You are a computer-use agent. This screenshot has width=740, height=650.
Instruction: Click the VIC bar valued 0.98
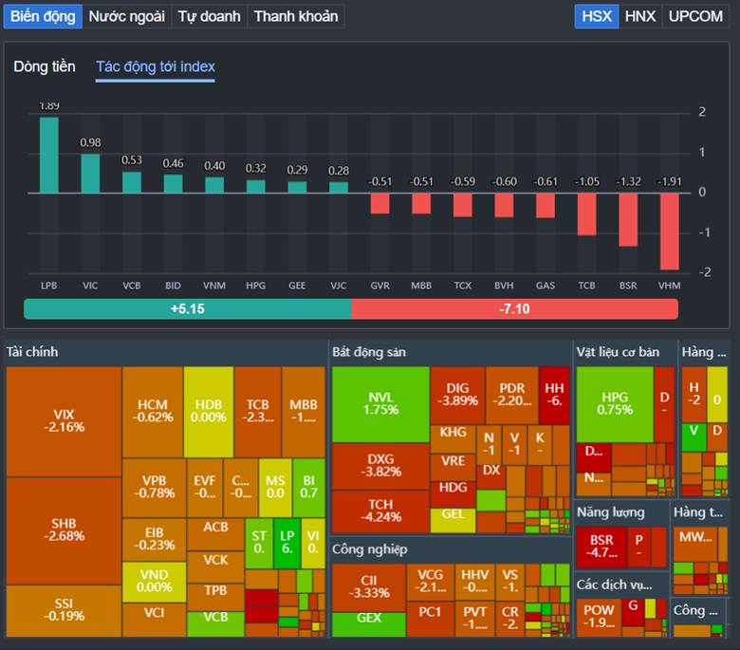tap(90, 174)
